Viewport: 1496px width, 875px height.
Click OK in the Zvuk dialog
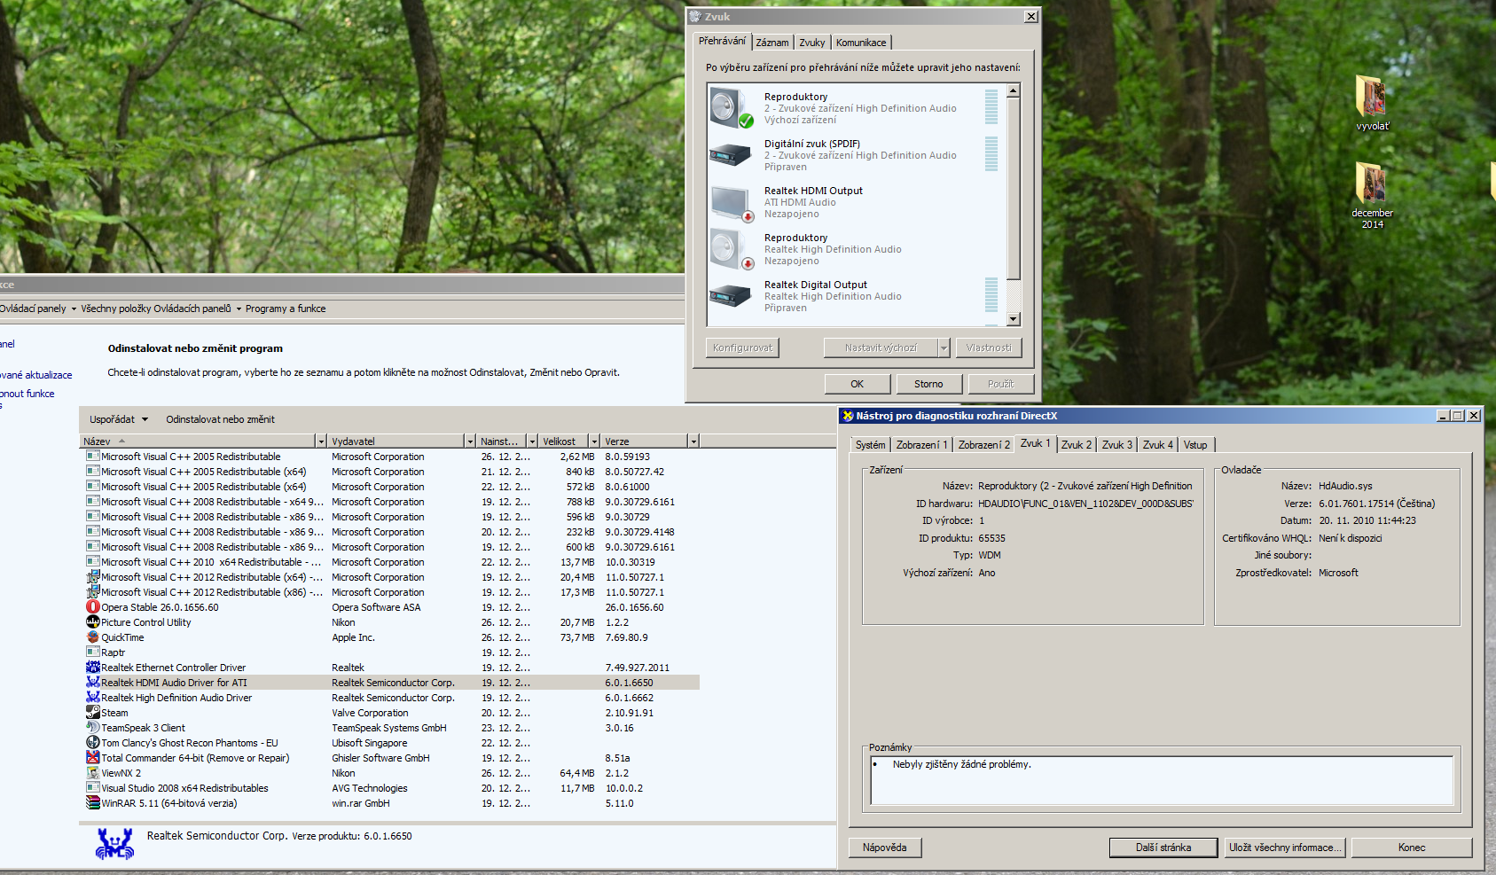click(x=857, y=384)
